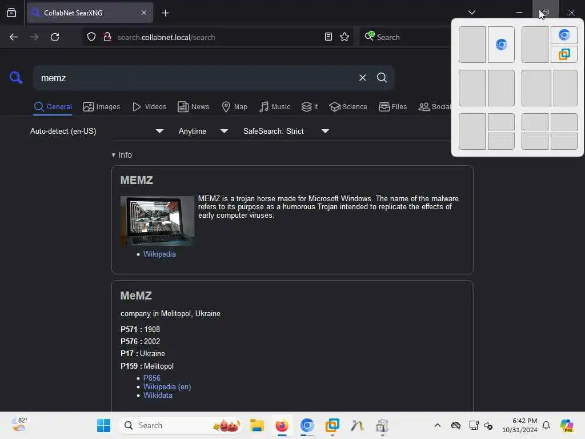
Task: Open the P856 link
Action: (x=152, y=378)
